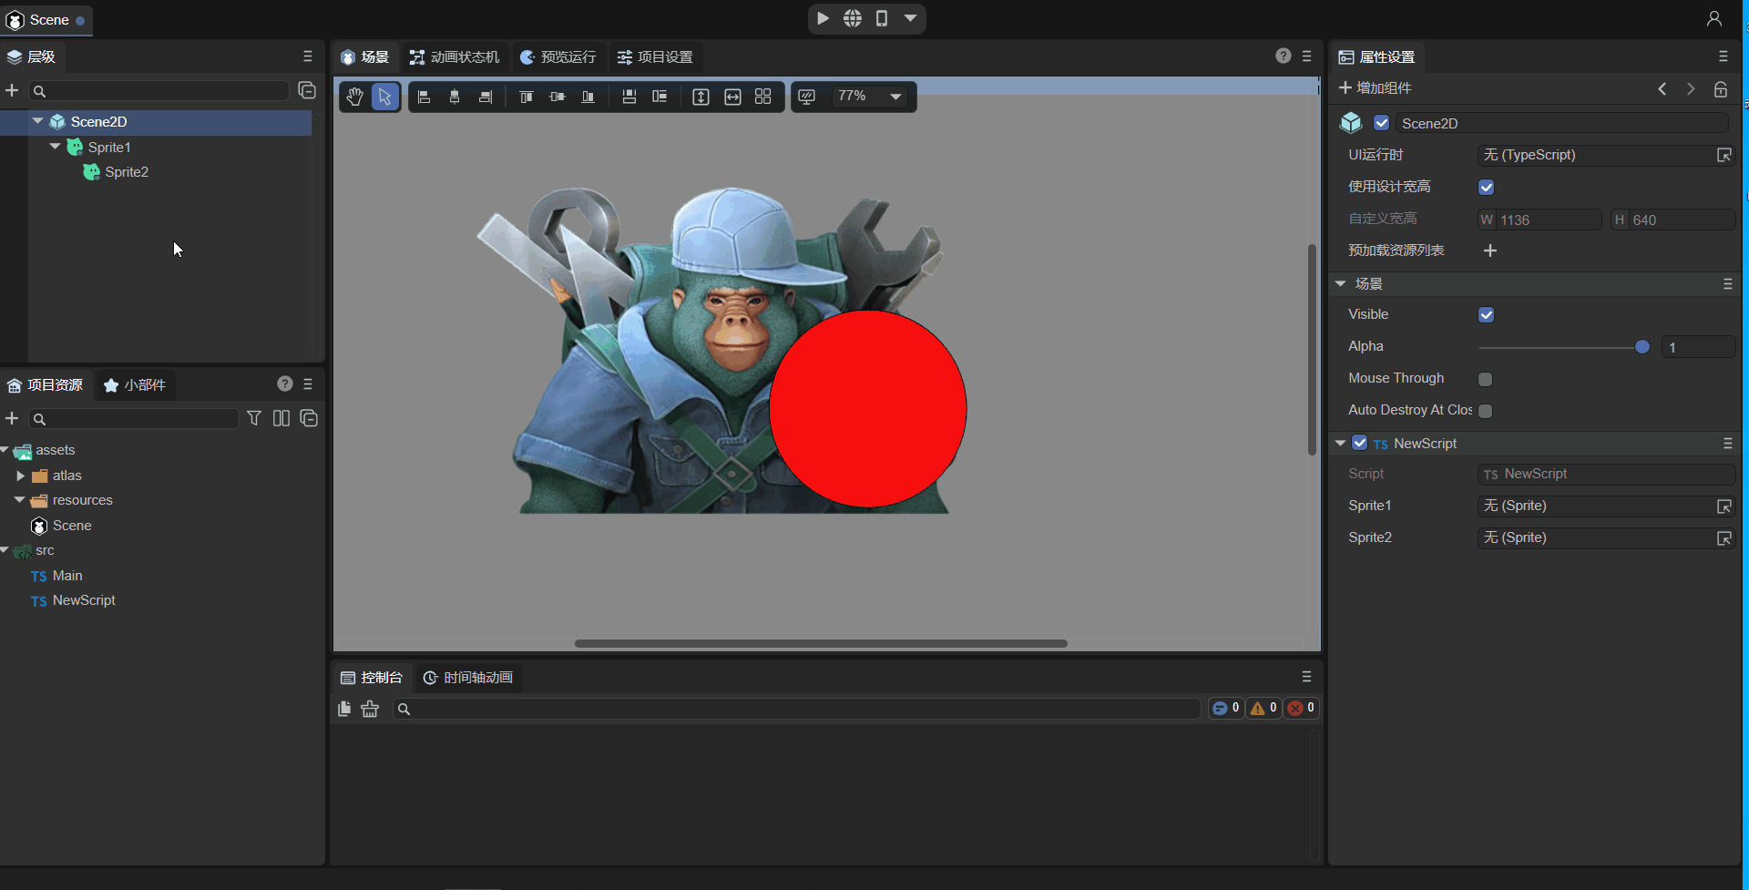Click the mobile device preview icon
1749x890 pixels.
coord(881,18)
